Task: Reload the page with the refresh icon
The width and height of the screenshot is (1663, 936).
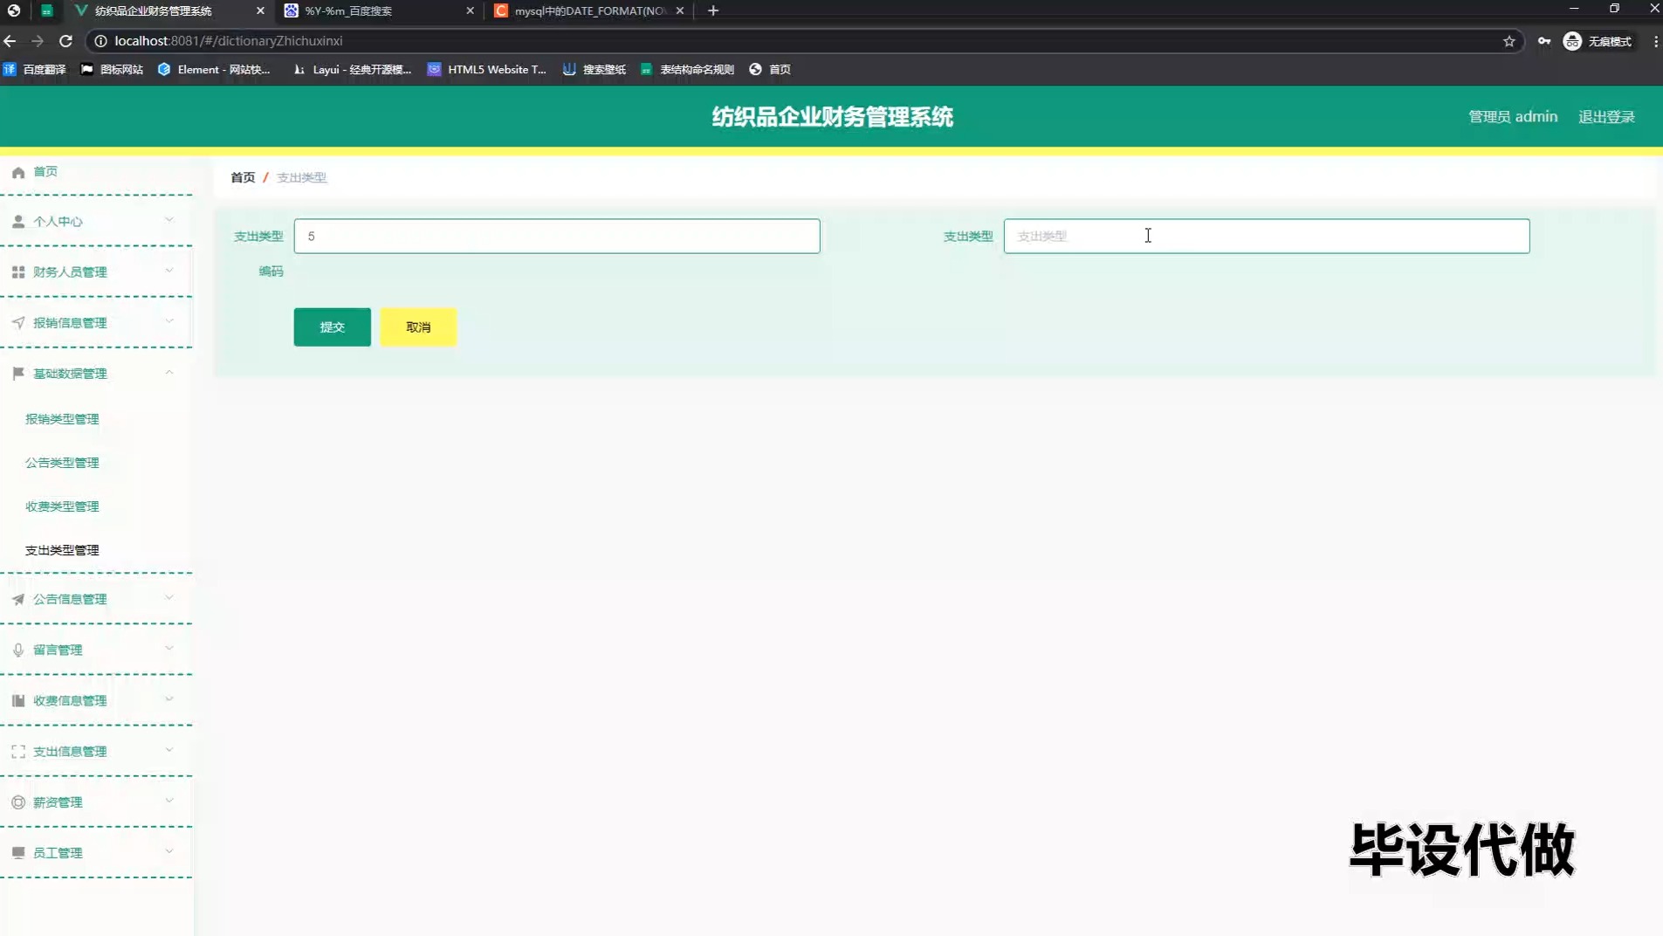Action: tap(65, 41)
